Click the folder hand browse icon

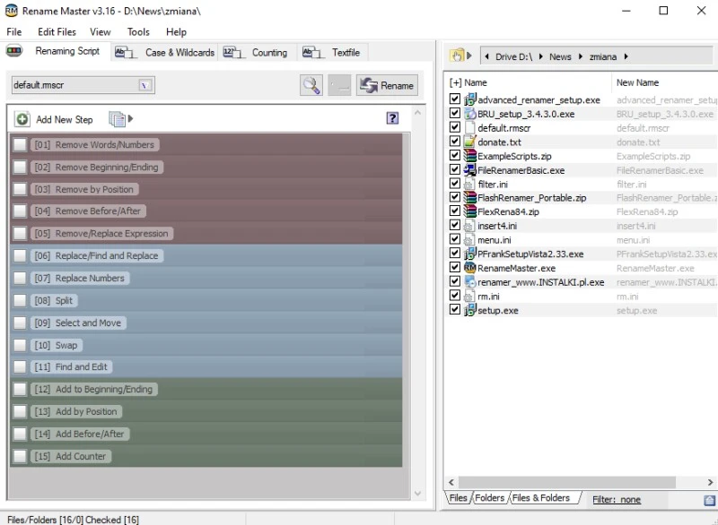tap(460, 56)
